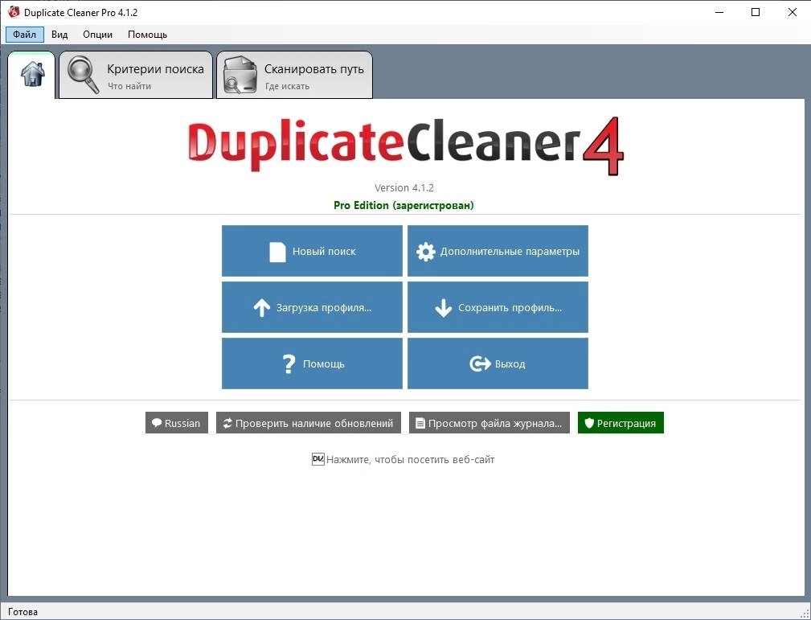Click the gear icon on Дополнительные параметры
Screen dimensions: 811x620
pyautogui.click(x=426, y=252)
